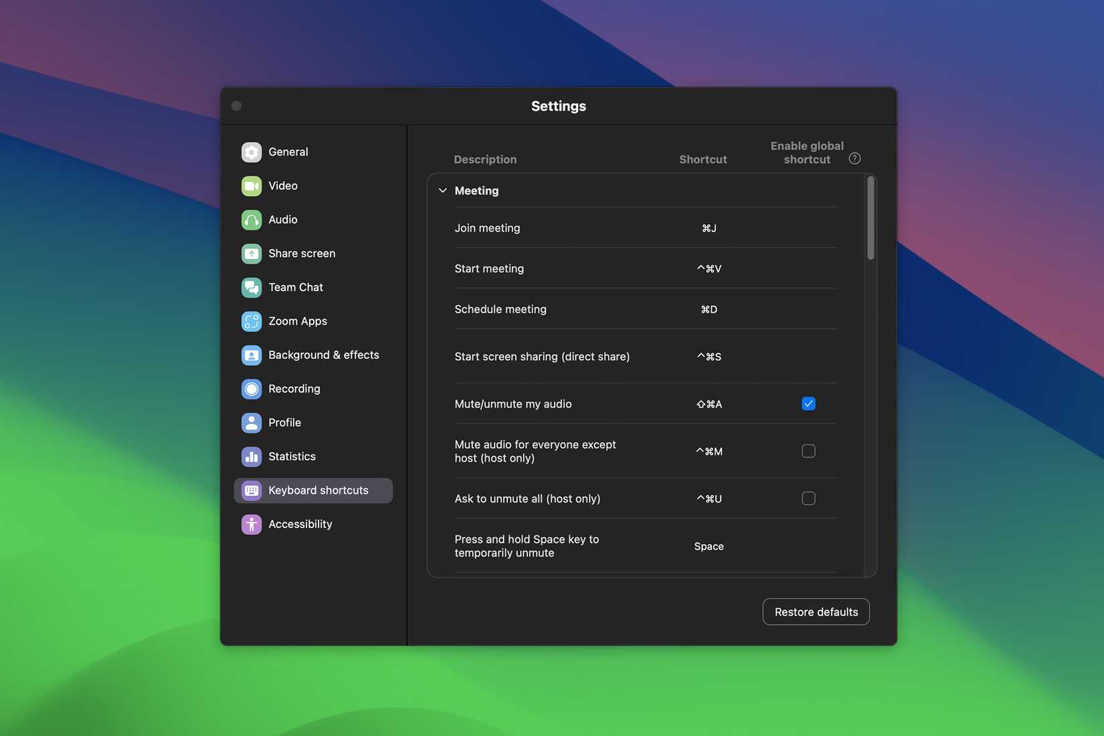Select the Recording settings tab
1104x736 pixels.
tap(313, 389)
